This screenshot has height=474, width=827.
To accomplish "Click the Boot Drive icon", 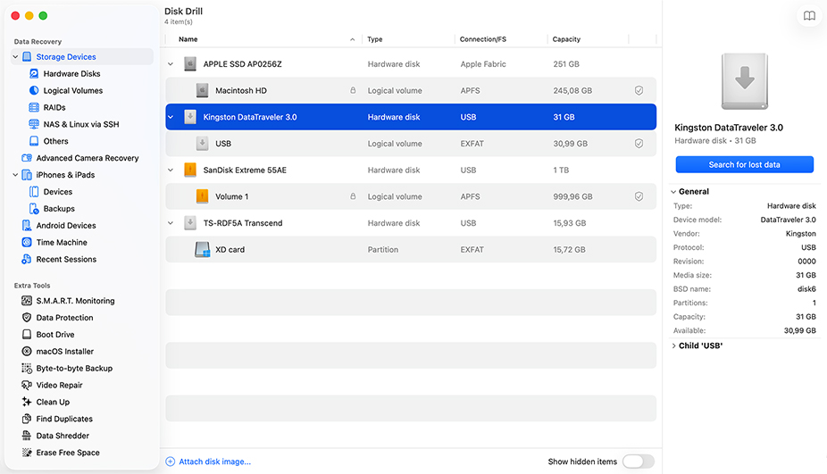I will (27, 334).
